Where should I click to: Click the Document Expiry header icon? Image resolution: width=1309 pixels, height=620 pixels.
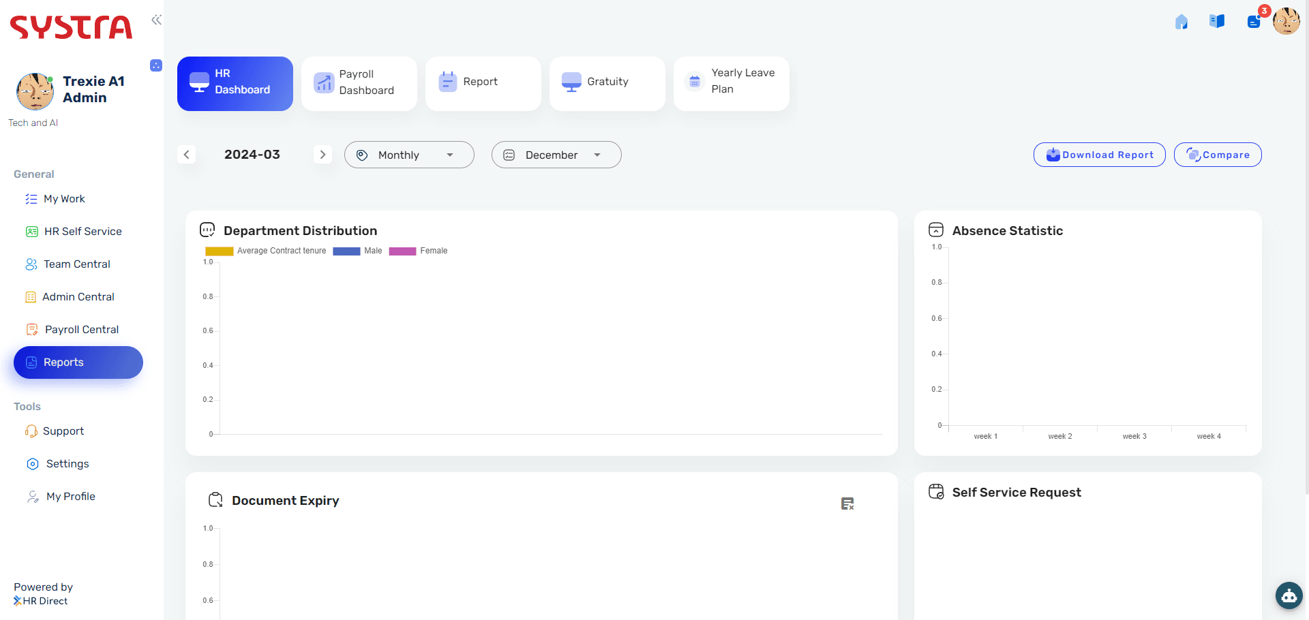[x=215, y=500]
